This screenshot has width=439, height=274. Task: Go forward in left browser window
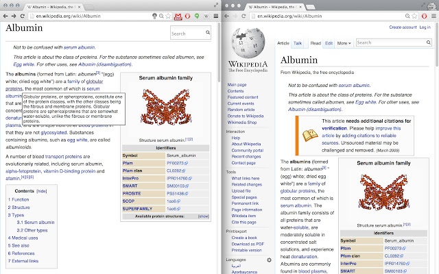coord(14,16)
